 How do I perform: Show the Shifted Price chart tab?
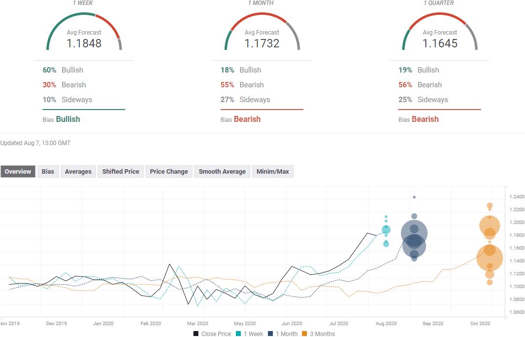tap(120, 172)
